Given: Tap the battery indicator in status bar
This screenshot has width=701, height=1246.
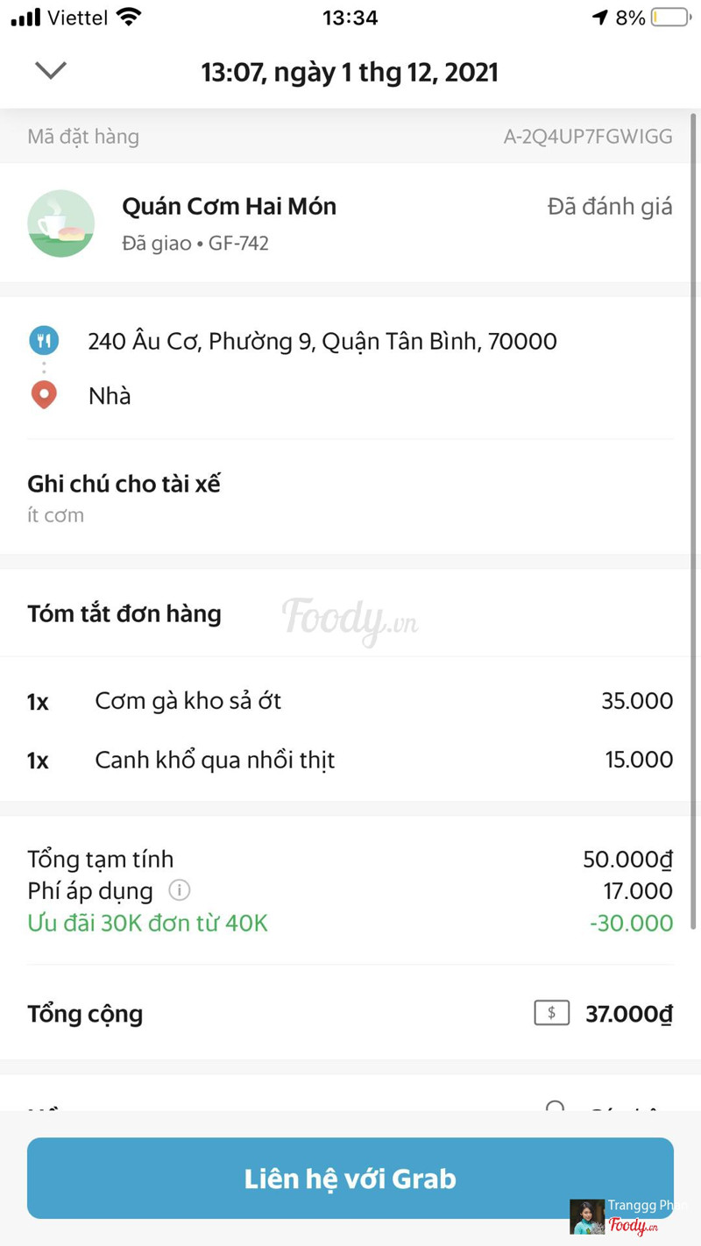Looking at the screenshot, I should (x=670, y=18).
